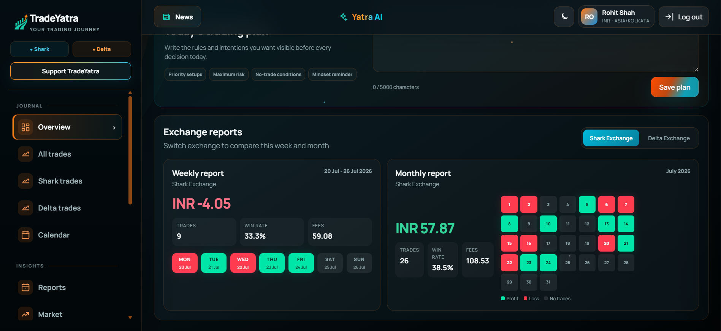This screenshot has width=721, height=331.
Task: Click the trading plan resize handle
Action: pyautogui.click(x=696, y=70)
